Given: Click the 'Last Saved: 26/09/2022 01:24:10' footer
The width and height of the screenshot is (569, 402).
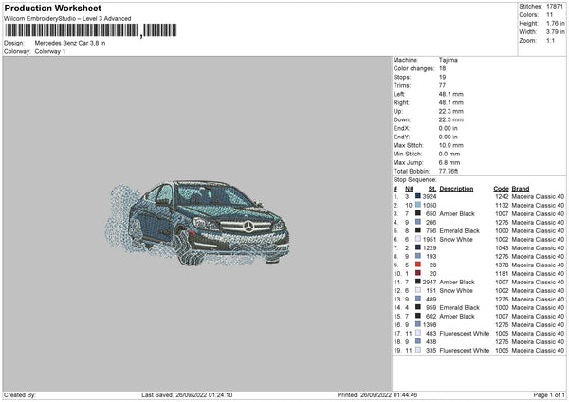Looking at the screenshot, I should [x=187, y=395].
